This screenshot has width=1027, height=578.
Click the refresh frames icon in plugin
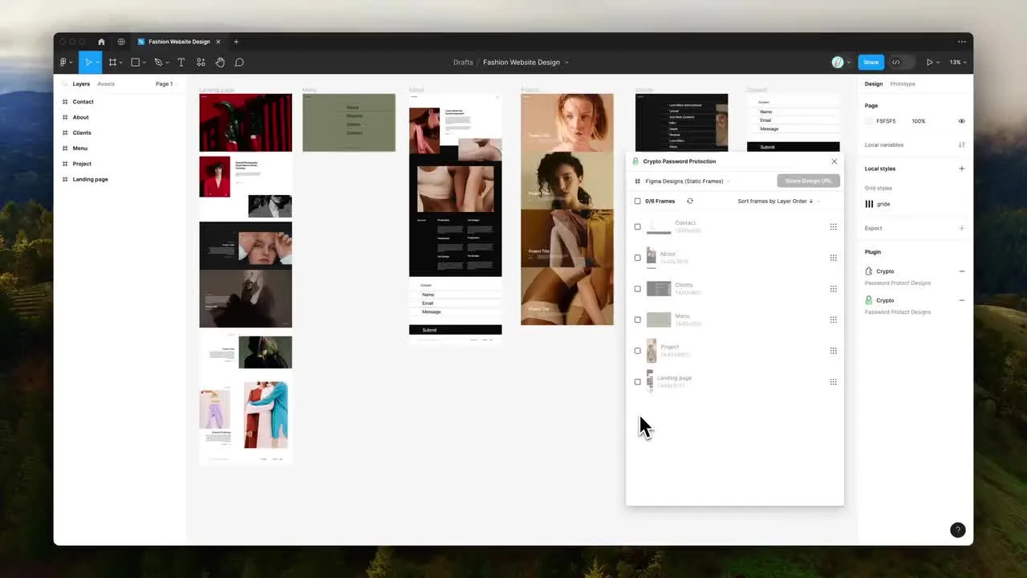point(690,201)
